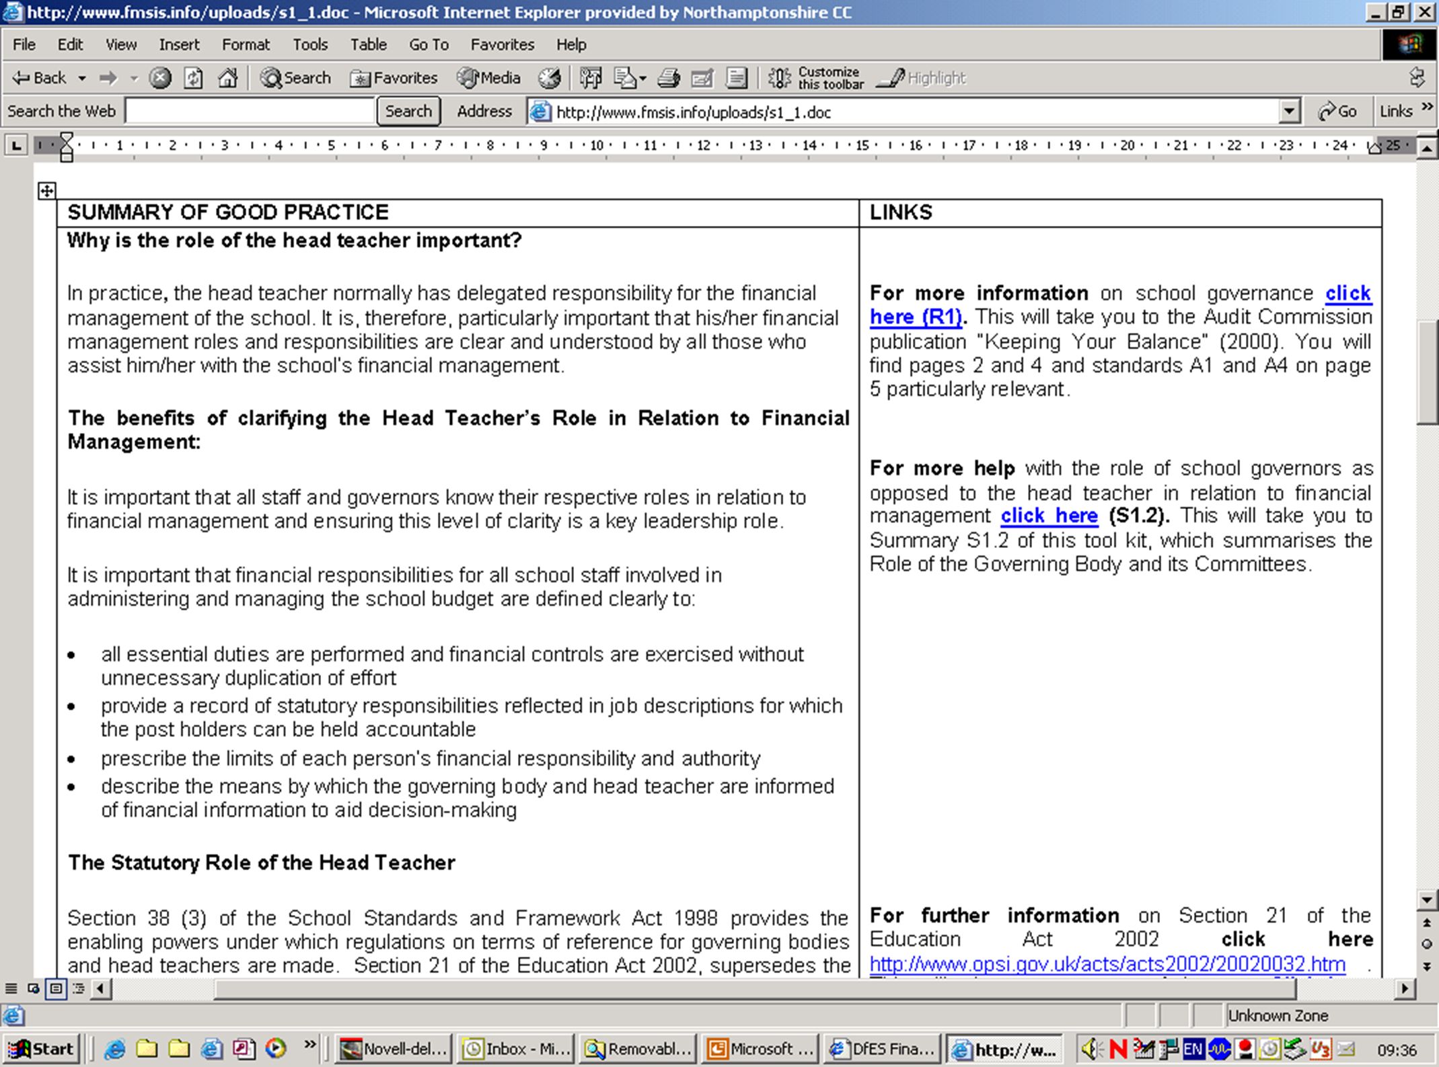1439x1067 pixels.
Task: Click the Previous Page double-arrow button
Action: tap(1427, 922)
